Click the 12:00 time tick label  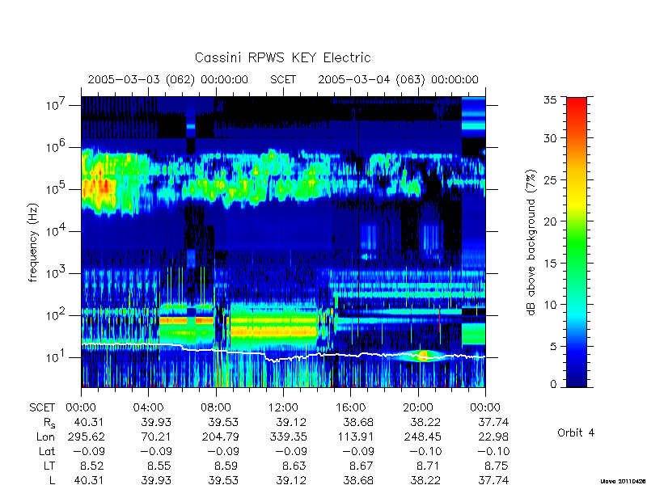(283, 407)
